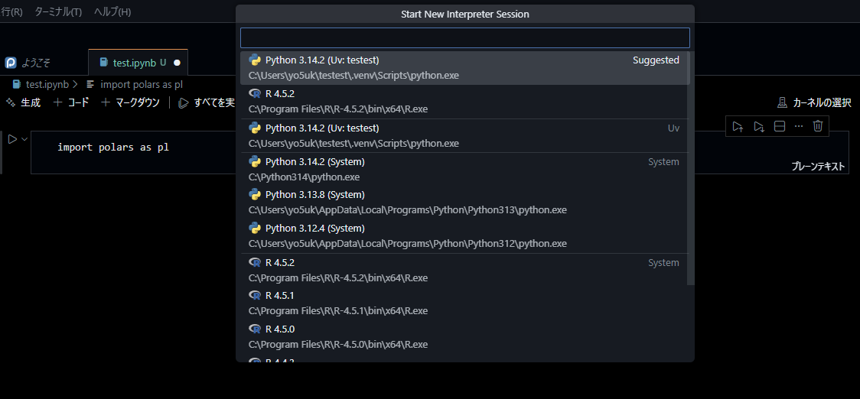Viewport: 860px width, 399px height.
Task: Run the notebook cell with play icon
Action: pos(12,139)
